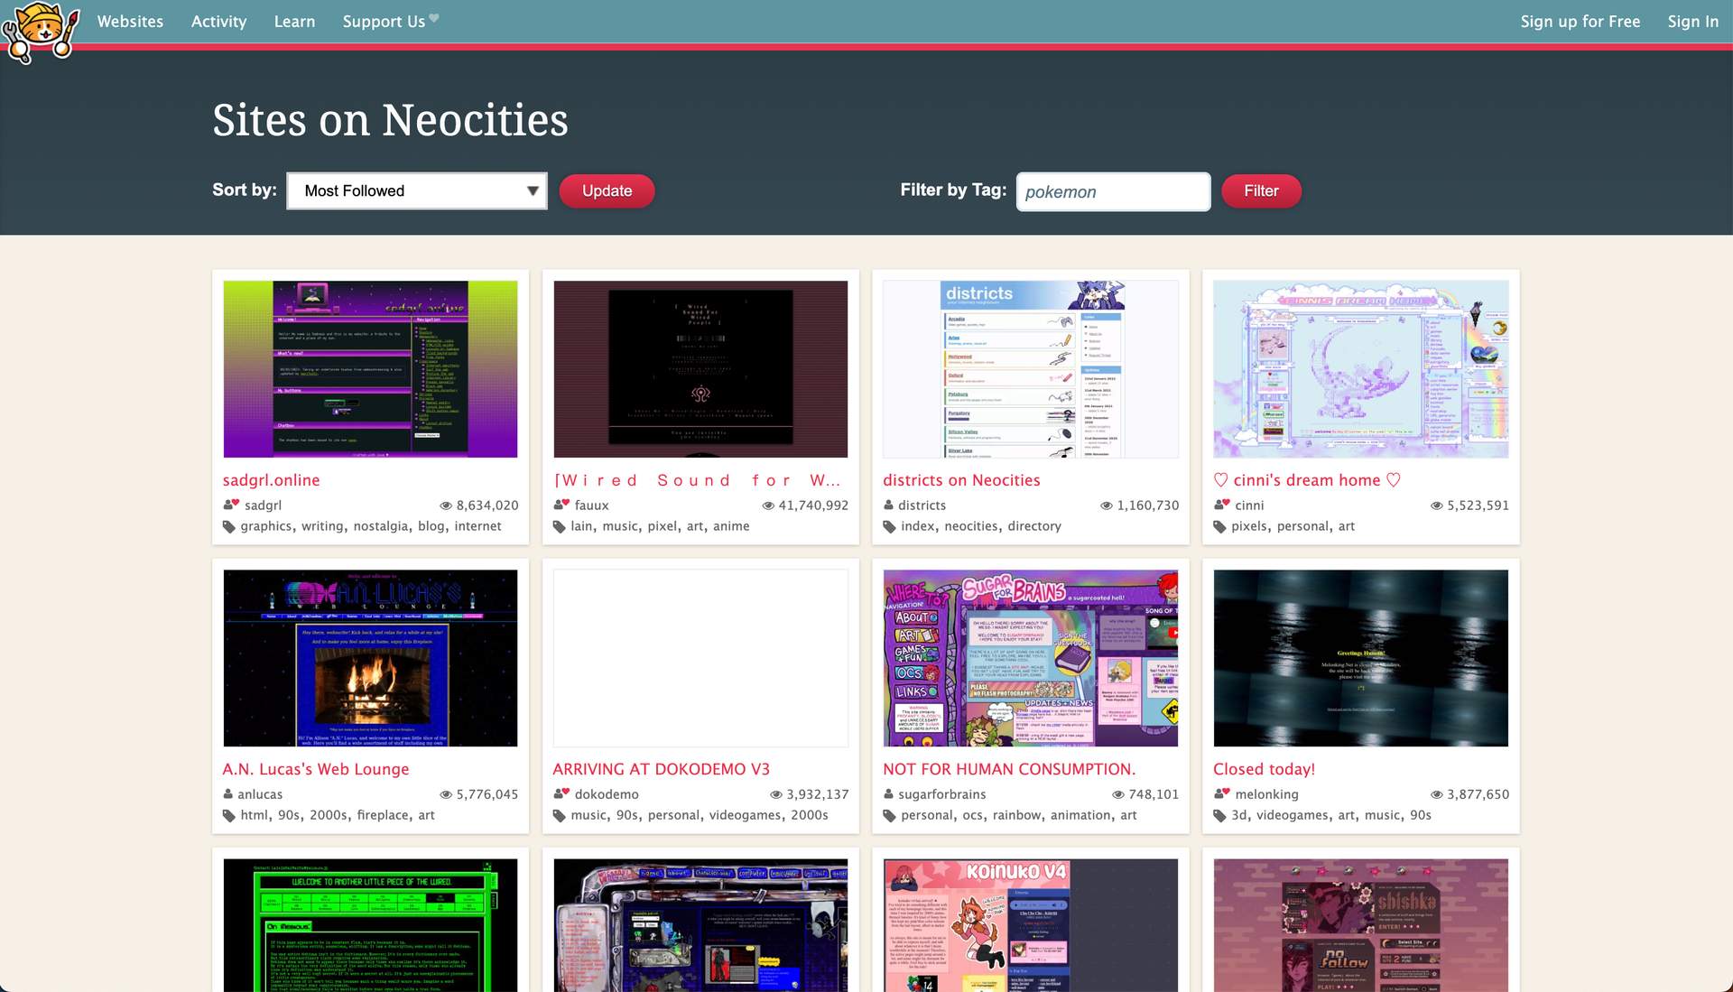Click the eye icon beside 5,523,591
1733x992 pixels.
(1437, 505)
